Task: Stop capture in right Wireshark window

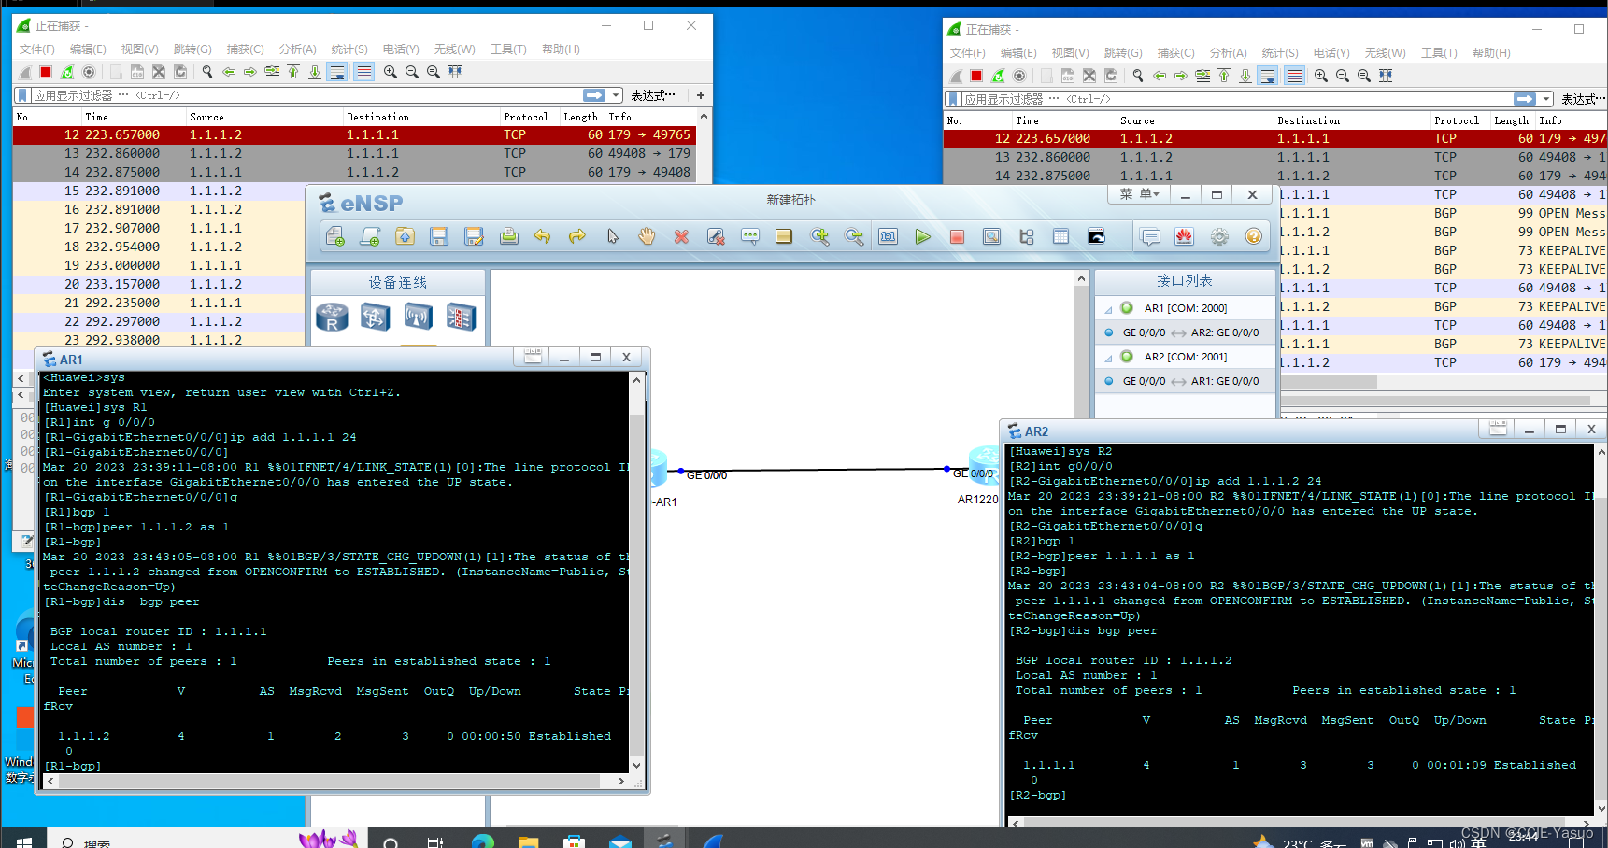Action: [976, 76]
